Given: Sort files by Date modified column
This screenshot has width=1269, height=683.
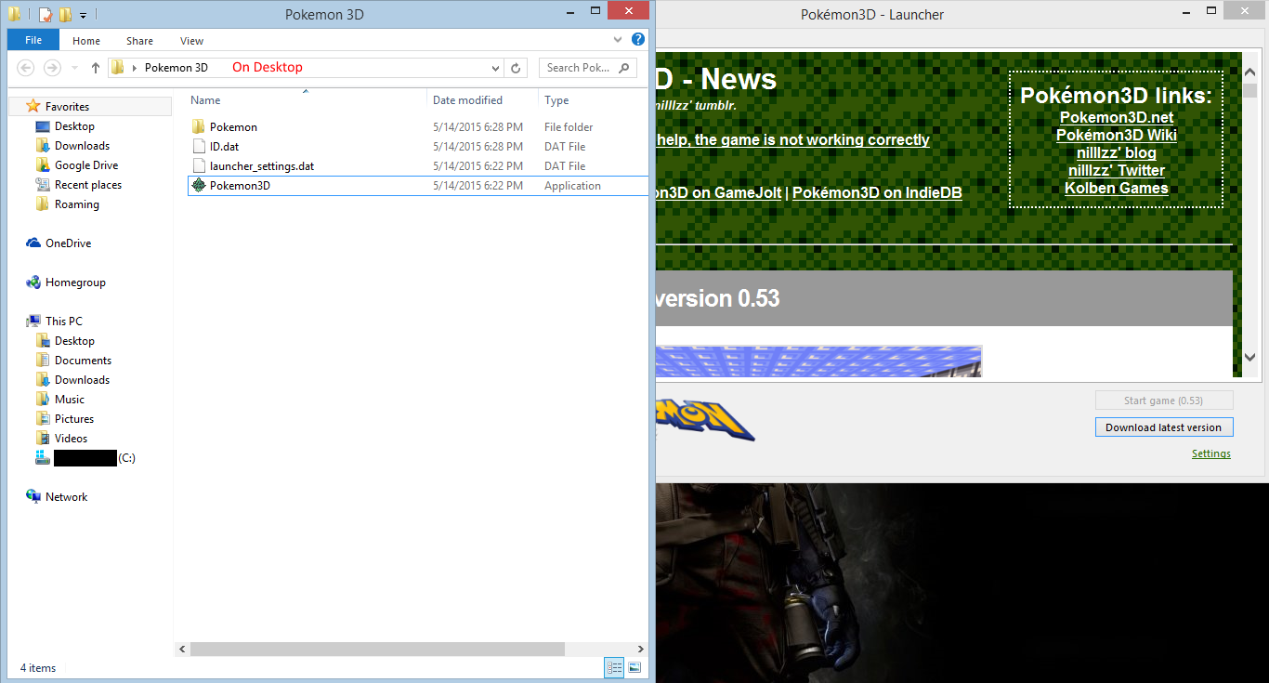Looking at the screenshot, I should (x=467, y=100).
